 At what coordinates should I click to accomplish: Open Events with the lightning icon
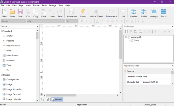click(x=83, y=13)
